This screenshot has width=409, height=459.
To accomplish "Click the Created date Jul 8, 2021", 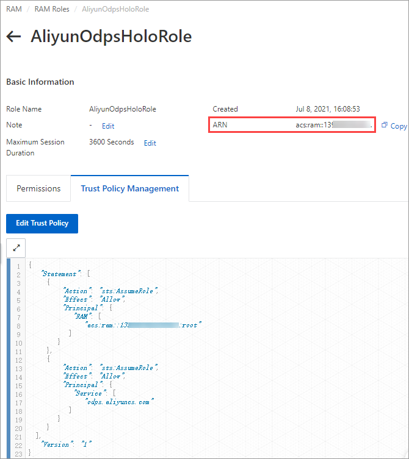I will pos(327,109).
